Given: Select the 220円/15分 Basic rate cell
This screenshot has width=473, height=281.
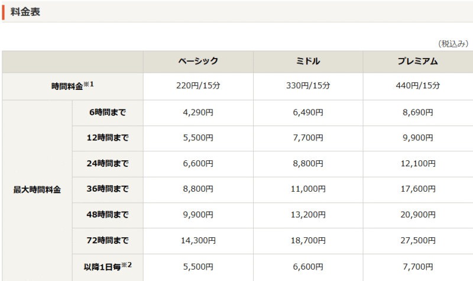Looking at the screenshot, I should pos(198,86).
